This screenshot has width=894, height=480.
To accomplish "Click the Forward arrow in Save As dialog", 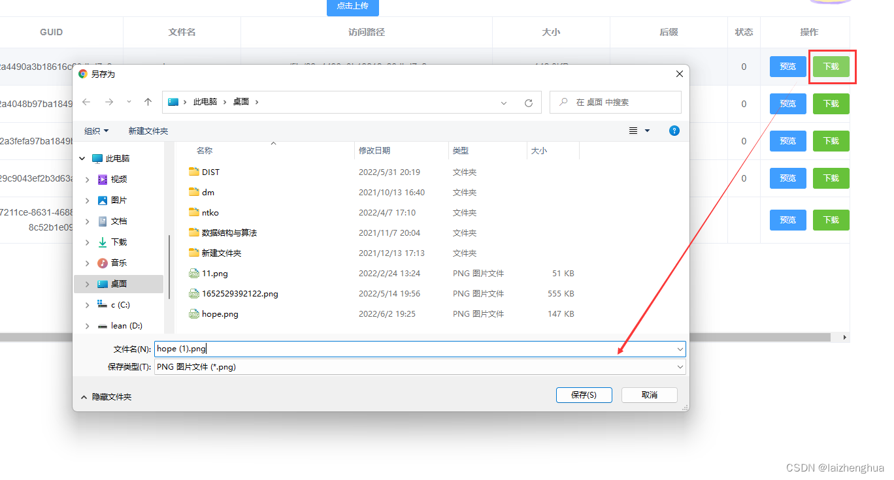I will (x=109, y=103).
